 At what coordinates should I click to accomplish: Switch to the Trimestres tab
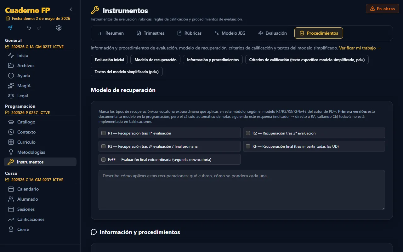[150, 33]
